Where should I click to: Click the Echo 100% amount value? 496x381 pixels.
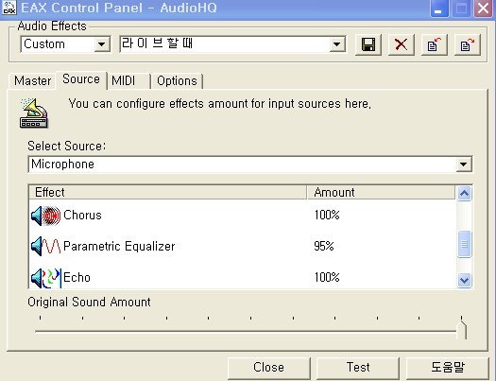[x=327, y=278]
